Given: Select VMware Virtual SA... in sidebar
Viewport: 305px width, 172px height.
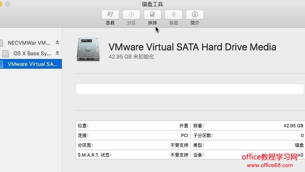Looking at the screenshot, I should [32, 64].
